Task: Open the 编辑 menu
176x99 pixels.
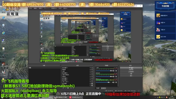Action: (x=35, y=8)
